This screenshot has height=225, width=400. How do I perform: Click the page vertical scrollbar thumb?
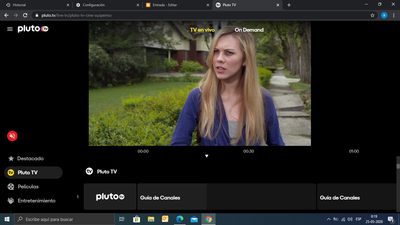(x=398, y=166)
